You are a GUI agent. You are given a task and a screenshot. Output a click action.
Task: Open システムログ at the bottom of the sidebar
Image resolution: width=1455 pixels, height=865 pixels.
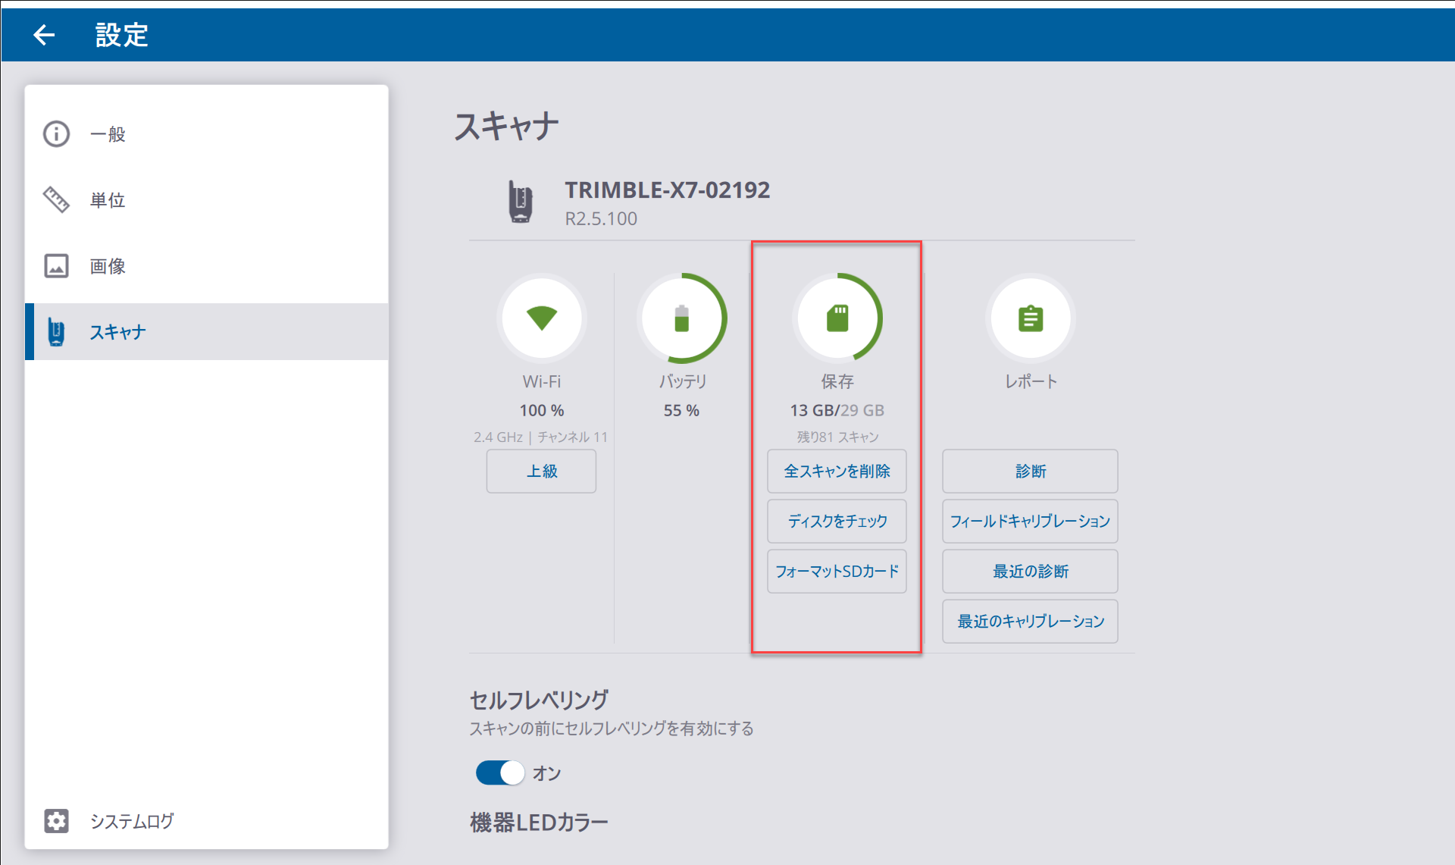click(207, 821)
